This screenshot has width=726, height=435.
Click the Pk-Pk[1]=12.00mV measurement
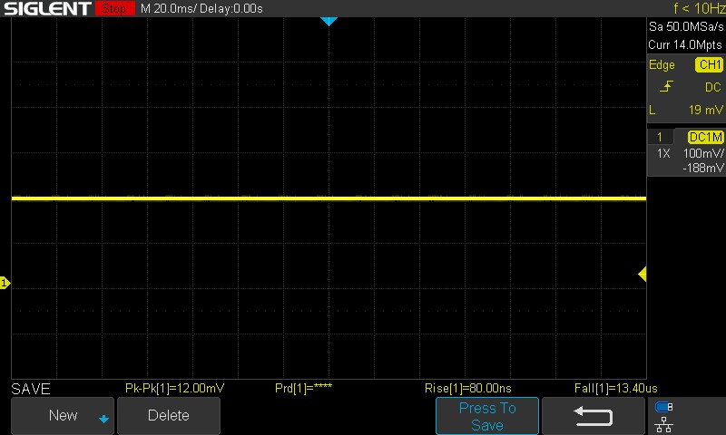tap(174, 388)
